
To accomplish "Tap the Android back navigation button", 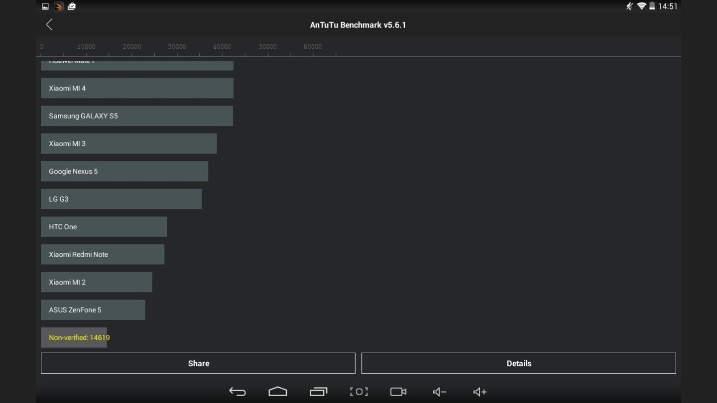I will [238, 392].
